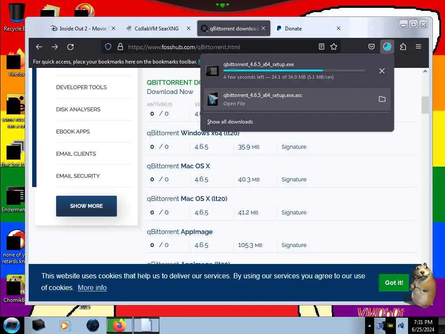View site security padlock info
The image size is (445, 334).
[x=120, y=47]
